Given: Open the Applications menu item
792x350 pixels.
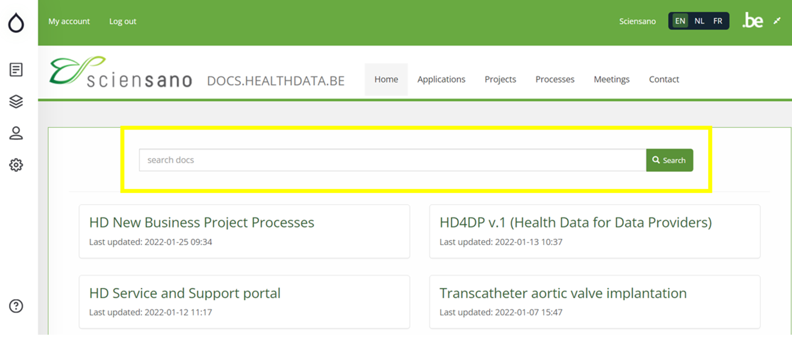Looking at the screenshot, I should [x=441, y=79].
